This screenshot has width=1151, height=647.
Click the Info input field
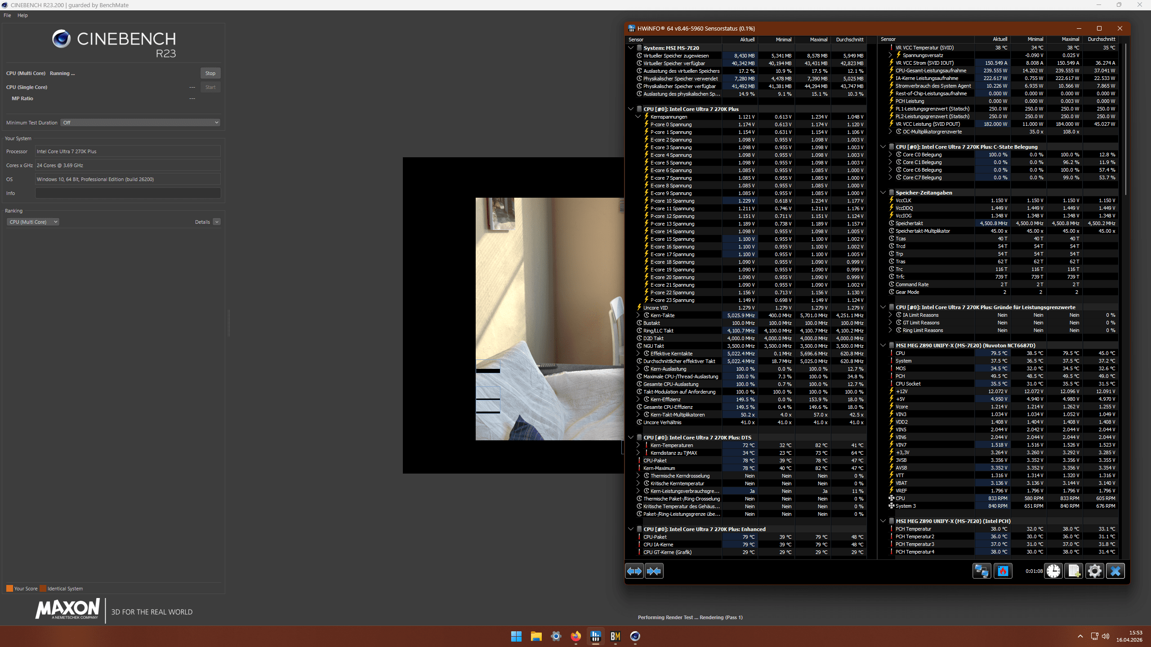[x=128, y=193]
